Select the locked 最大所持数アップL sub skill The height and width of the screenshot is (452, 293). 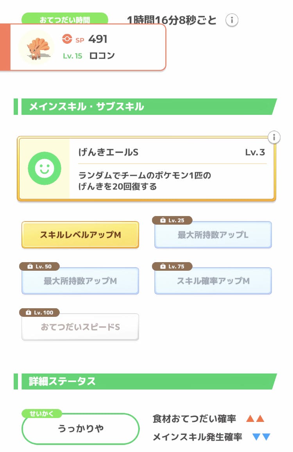[213, 235]
